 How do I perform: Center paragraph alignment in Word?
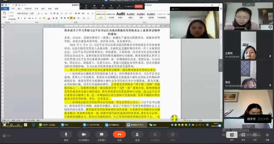(x=65, y=18)
